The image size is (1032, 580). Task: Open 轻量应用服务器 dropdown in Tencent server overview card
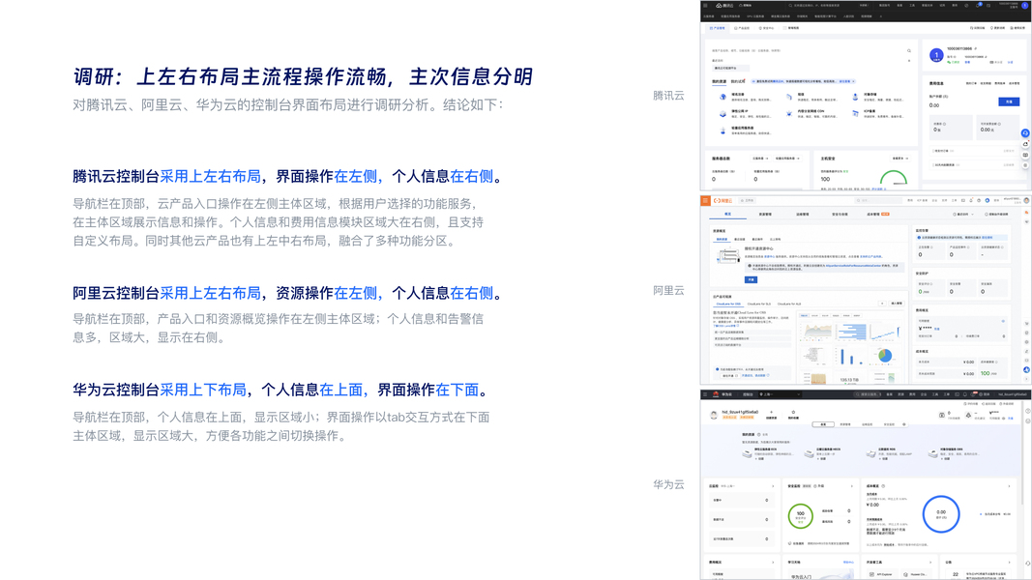coord(788,159)
